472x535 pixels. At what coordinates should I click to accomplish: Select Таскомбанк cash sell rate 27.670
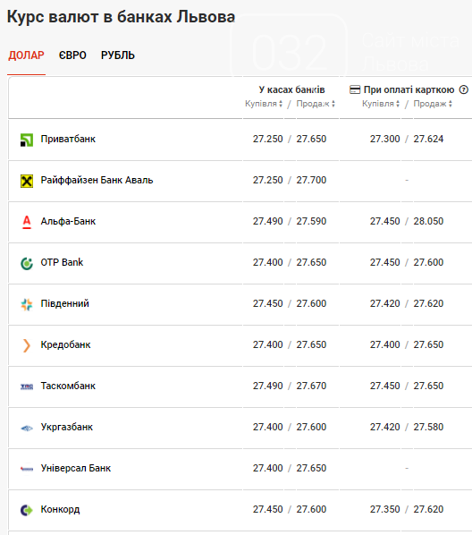tap(311, 386)
